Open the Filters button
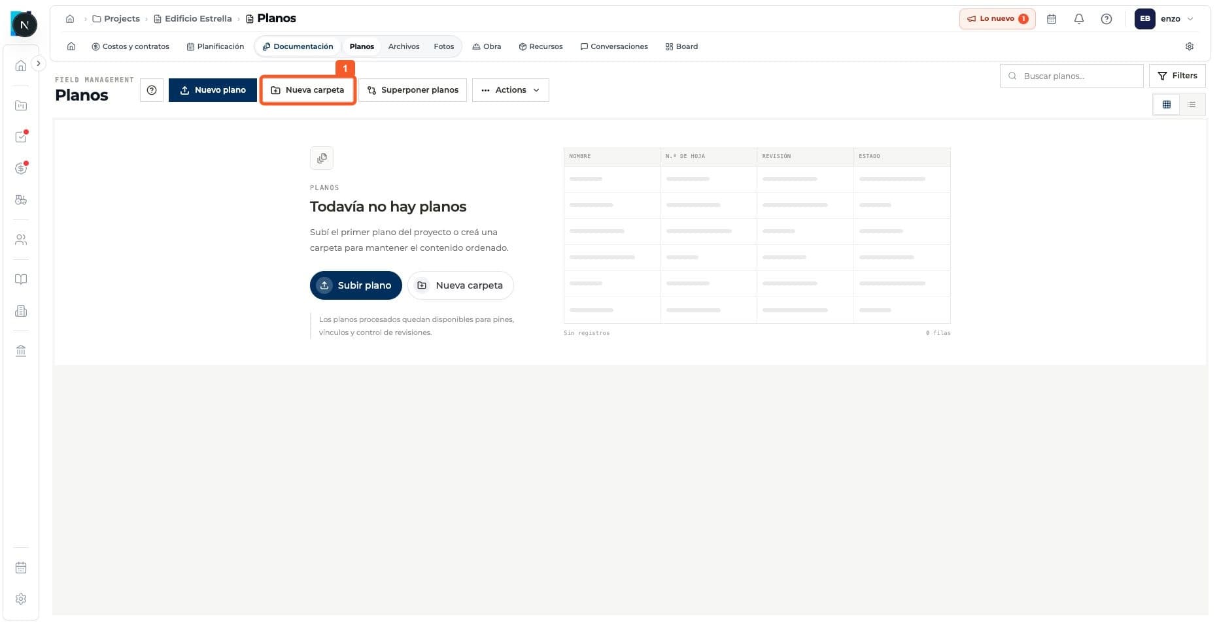Image resolution: width=1219 pixels, height=623 pixels. tap(1177, 76)
